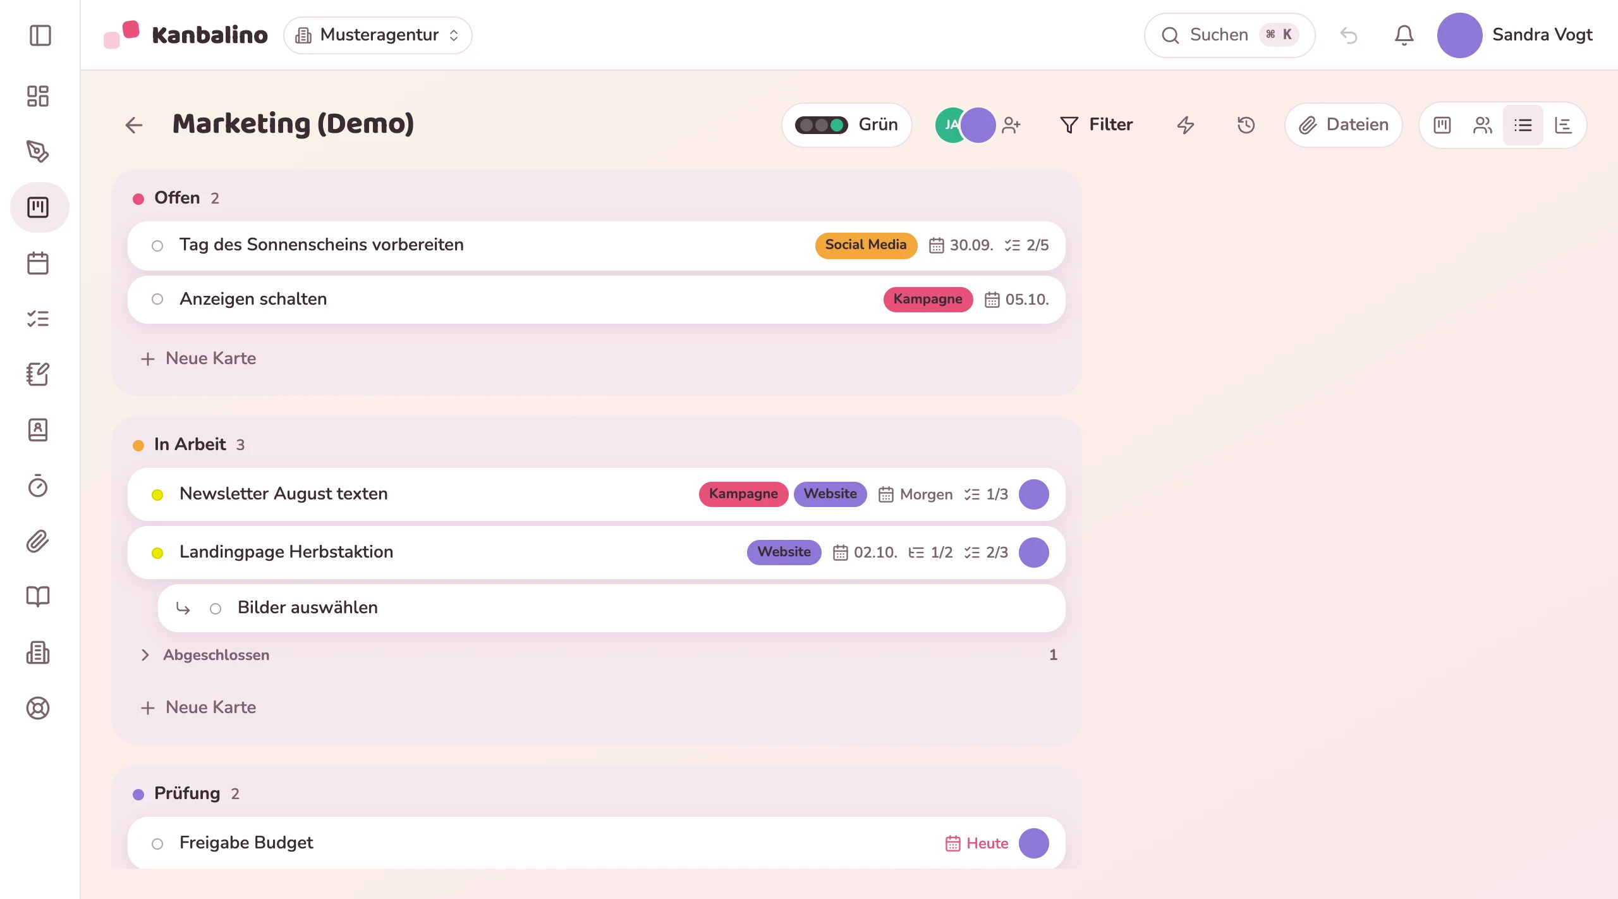
Task: Open the calendar icon in sidebar
Action: coord(38,263)
